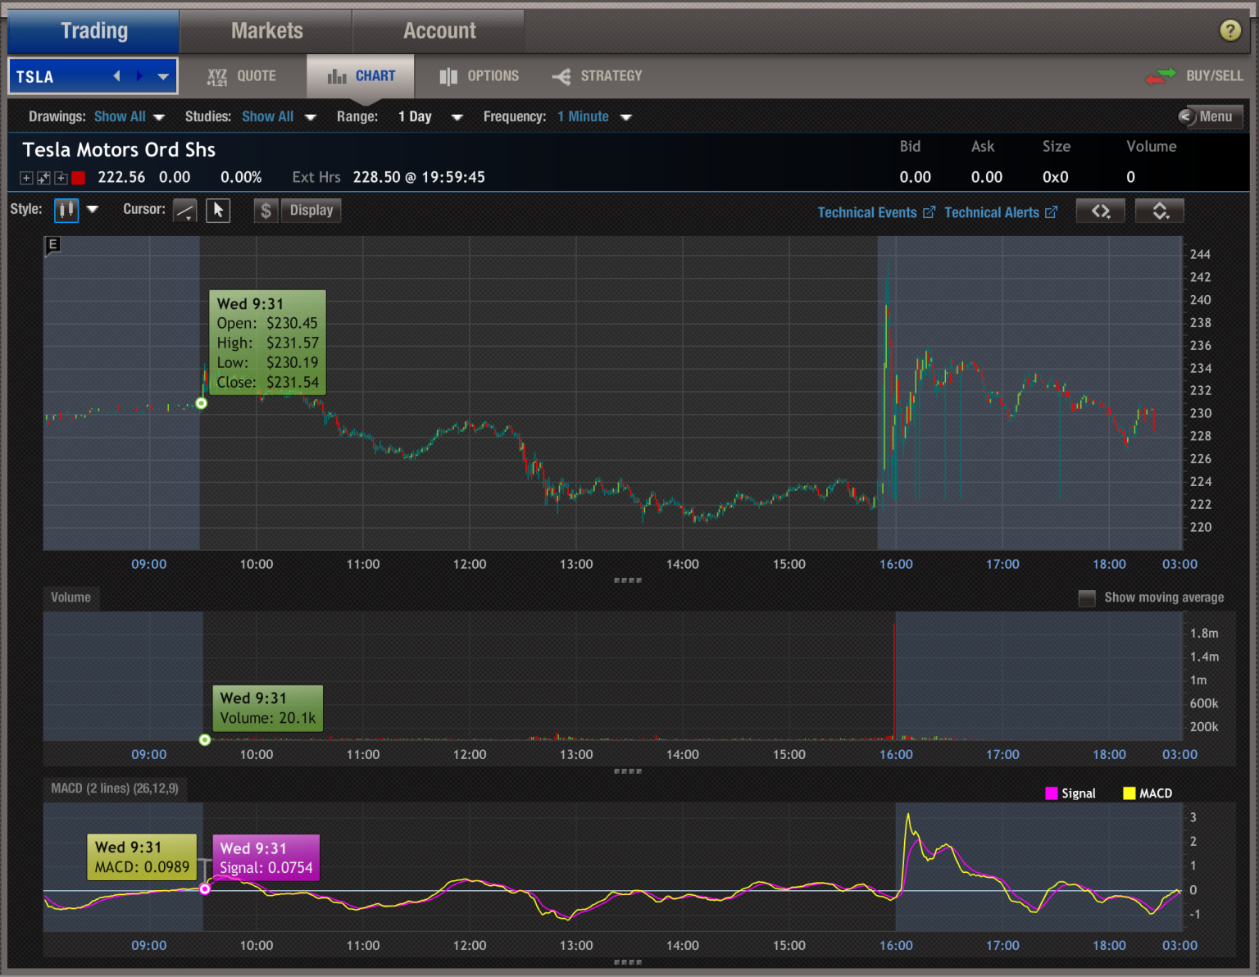Collapse the side panel via Menu button
This screenshot has height=977, width=1259.
[x=1209, y=116]
